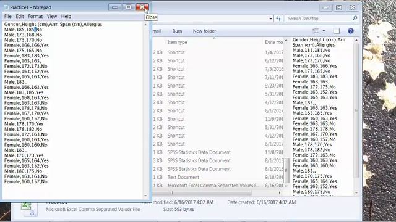Click the line Male,185,185,No in Notepad
This screenshot has width=396, height=222.
[23, 30]
